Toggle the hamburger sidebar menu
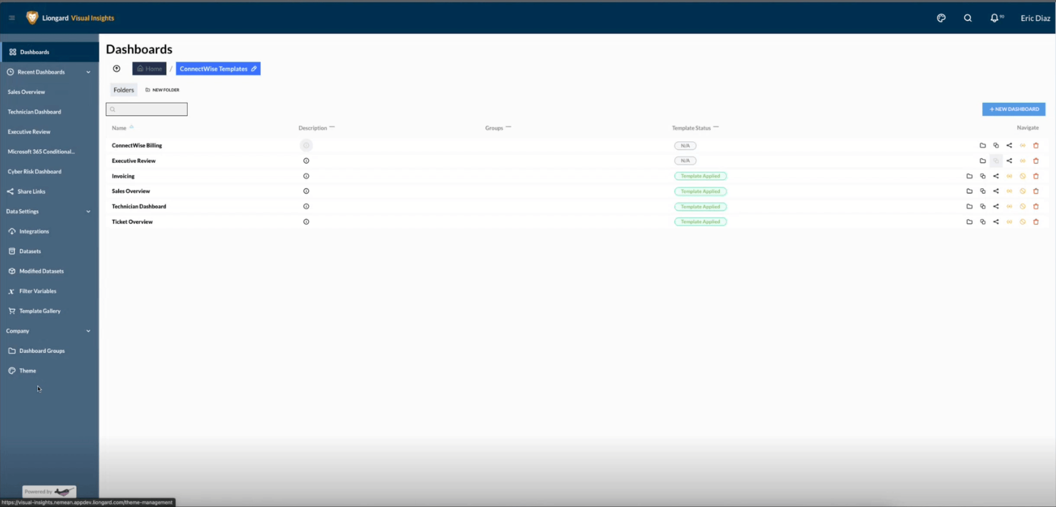This screenshot has height=507, width=1056. pos(12,18)
